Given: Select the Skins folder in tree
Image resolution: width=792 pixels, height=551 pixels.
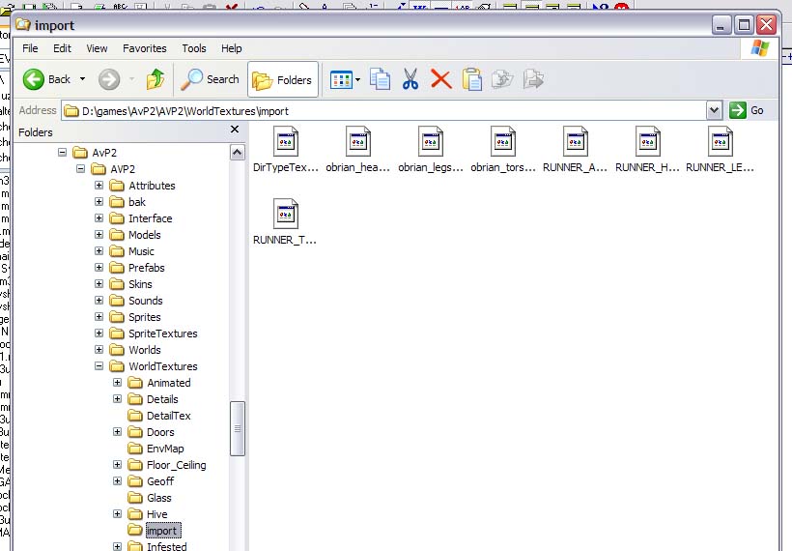Looking at the screenshot, I should click(140, 284).
